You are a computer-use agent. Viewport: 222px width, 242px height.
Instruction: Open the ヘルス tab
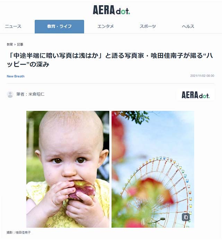pos(188,26)
